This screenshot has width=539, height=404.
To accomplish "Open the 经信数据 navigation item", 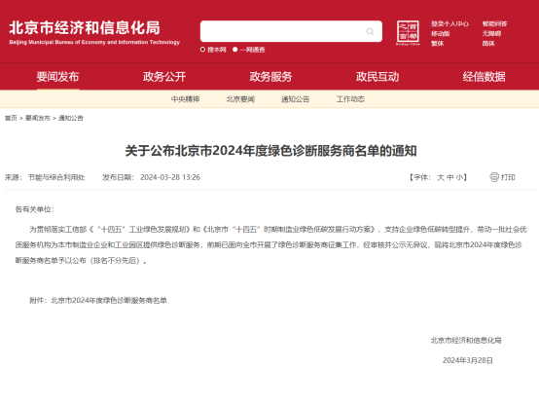I will pyautogui.click(x=484, y=76).
